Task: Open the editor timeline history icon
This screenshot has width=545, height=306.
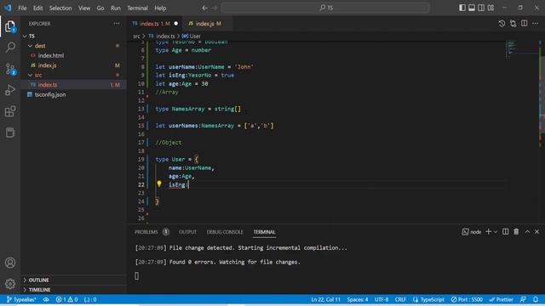Action: tap(502, 24)
